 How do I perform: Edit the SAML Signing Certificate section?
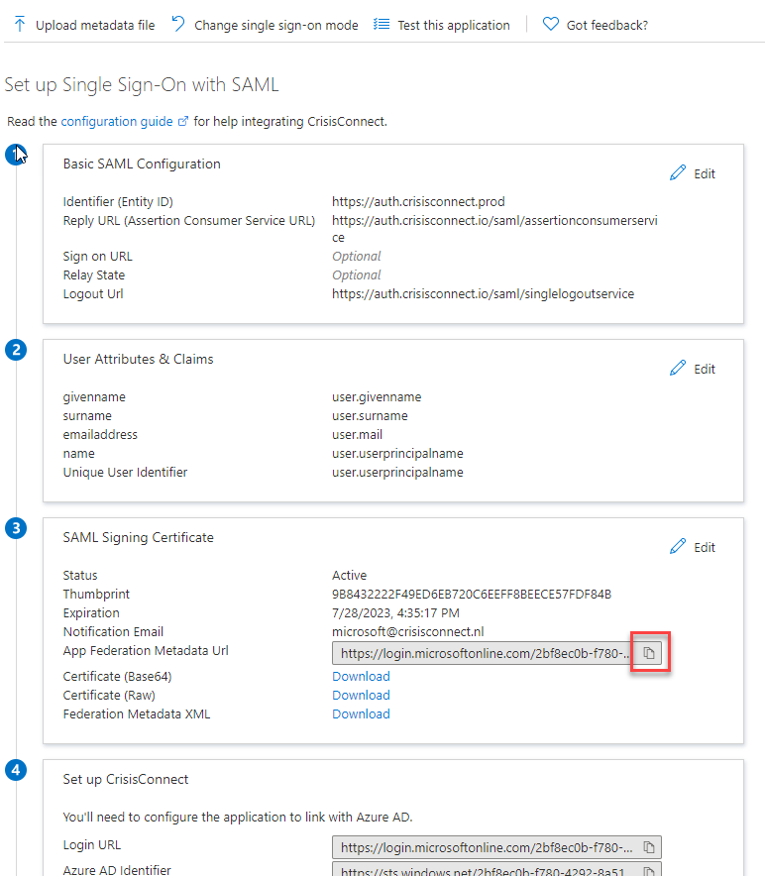[x=705, y=547]
